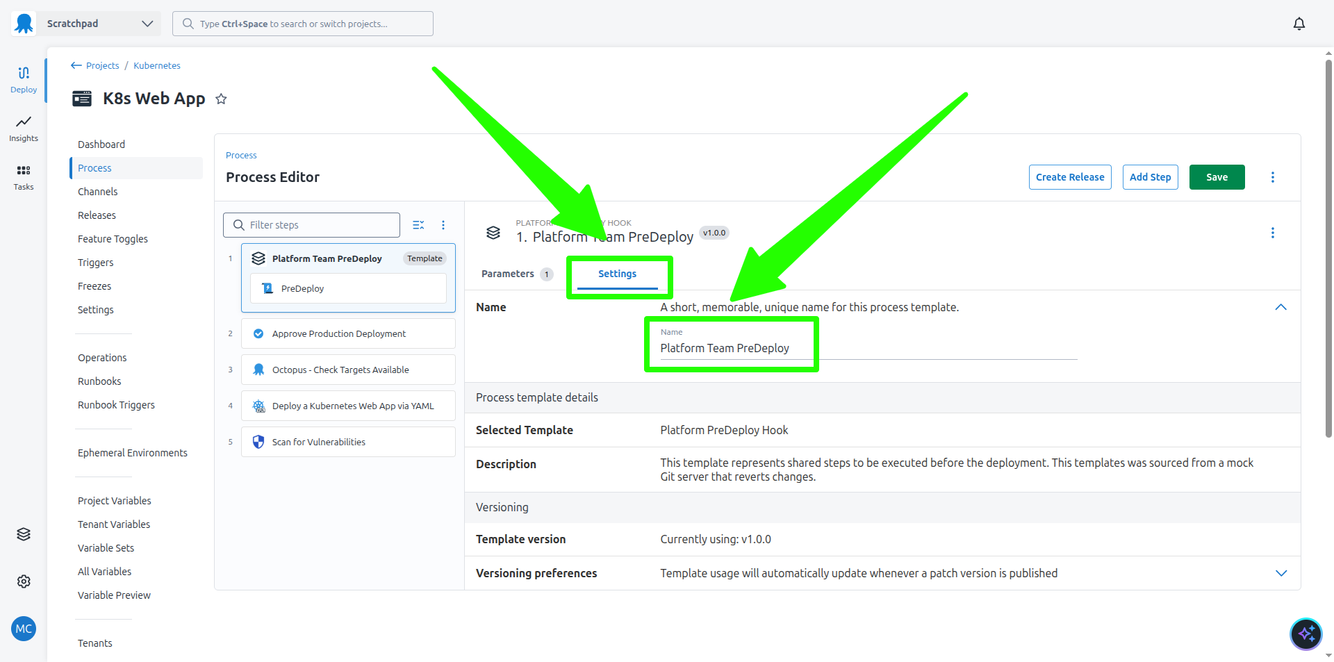Viewport: 1334px width, 662px height.
Task: Open the Insights sidebar icon
Action: pyautogui.click(x=23, y=128)
